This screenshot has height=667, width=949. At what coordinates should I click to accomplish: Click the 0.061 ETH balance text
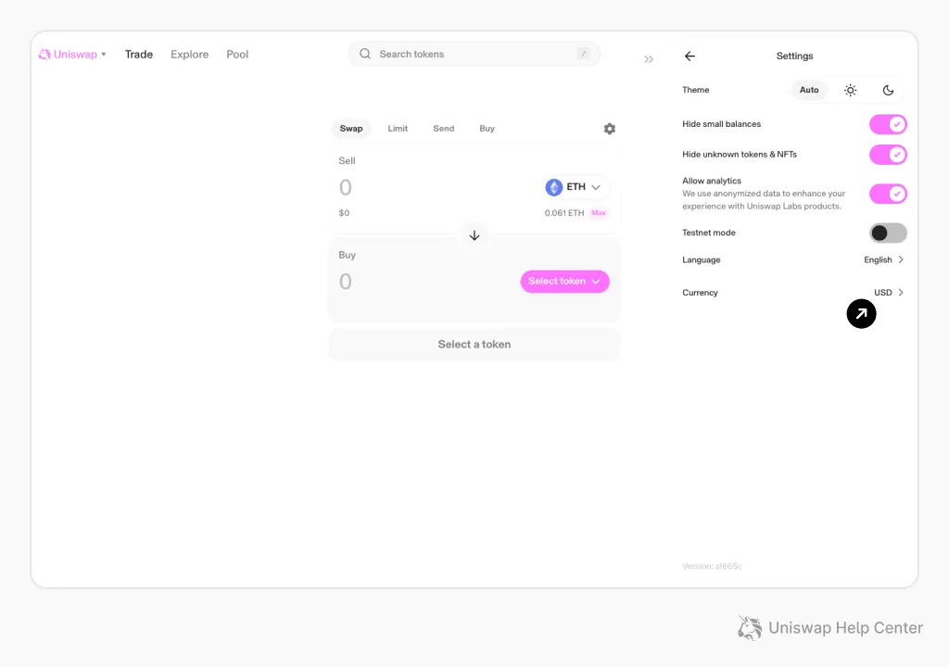[564, 213]
